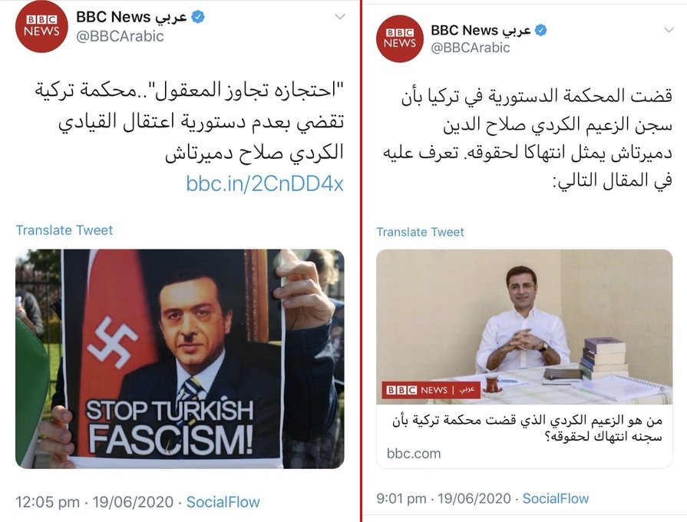Click the 9:01 pm timestamp

(401, 498)
